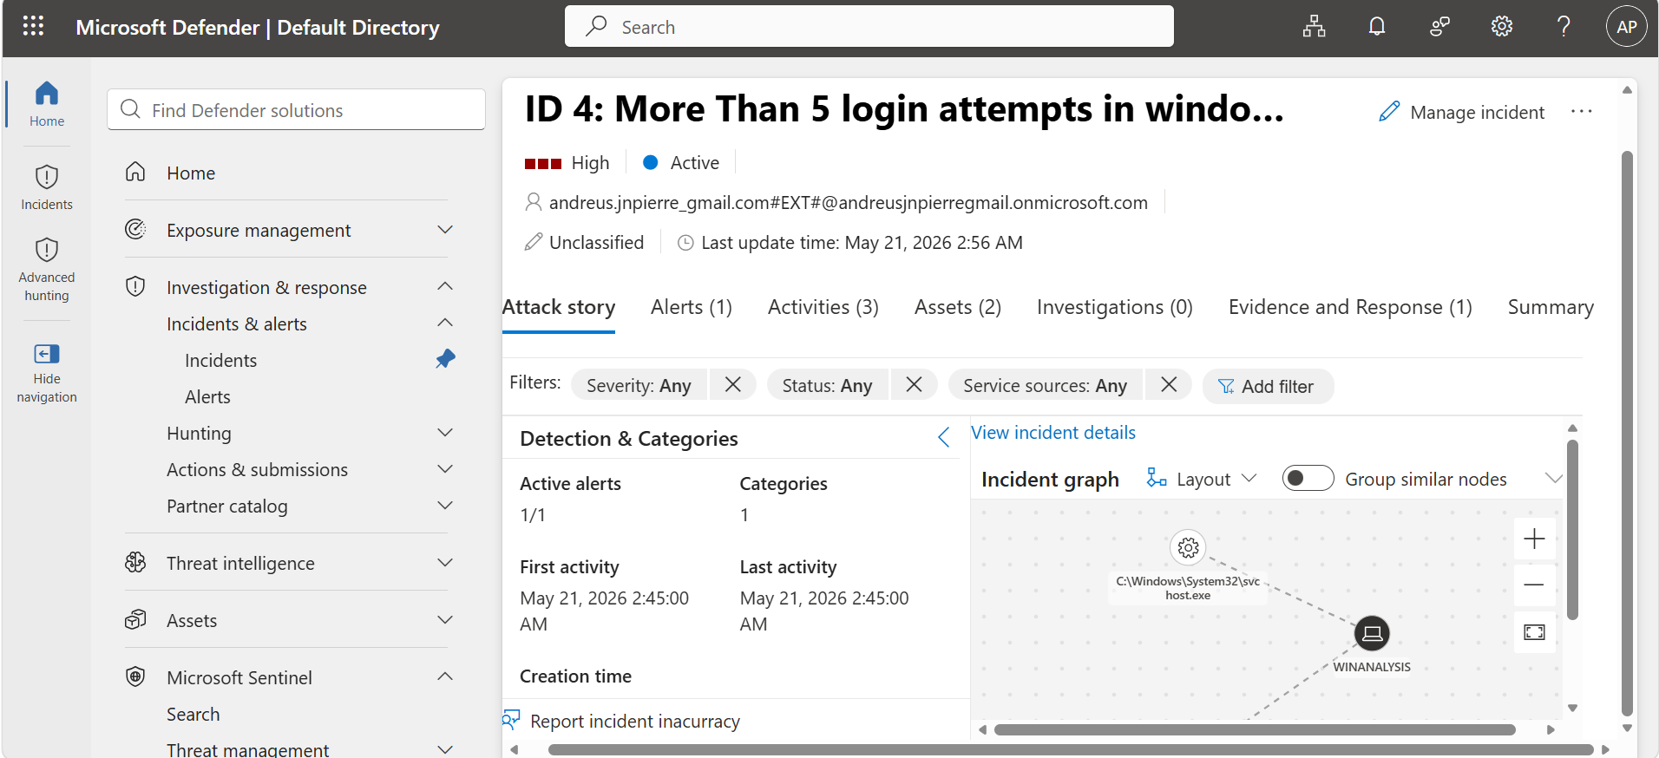
Task: Expand the Hunting submenu
Action: [445, 432]
